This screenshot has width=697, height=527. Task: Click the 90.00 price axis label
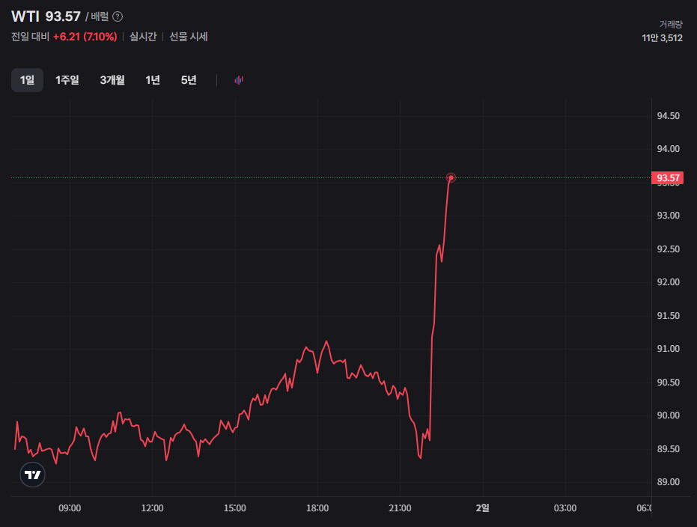[x=668, y=415]
